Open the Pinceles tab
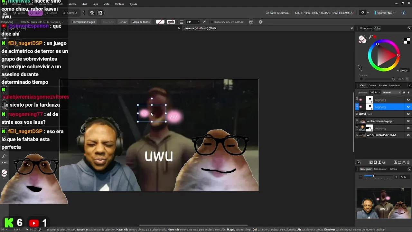Viewport: 412px width, 232px height. [383, 85]
